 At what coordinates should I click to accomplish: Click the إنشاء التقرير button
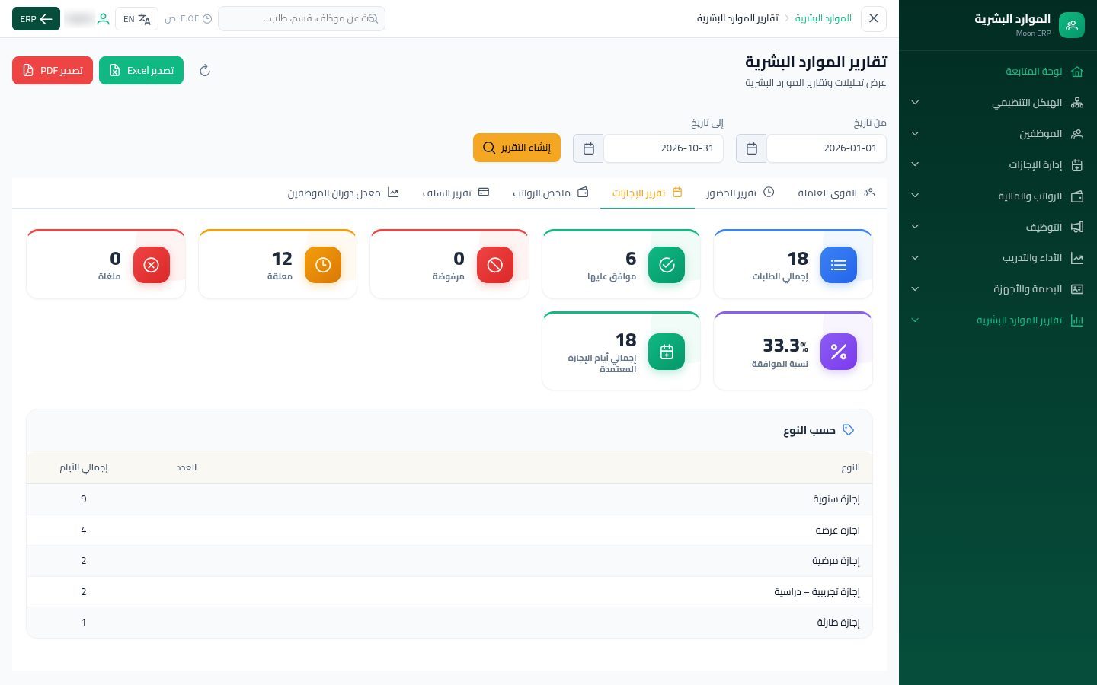tap(517, 148)
